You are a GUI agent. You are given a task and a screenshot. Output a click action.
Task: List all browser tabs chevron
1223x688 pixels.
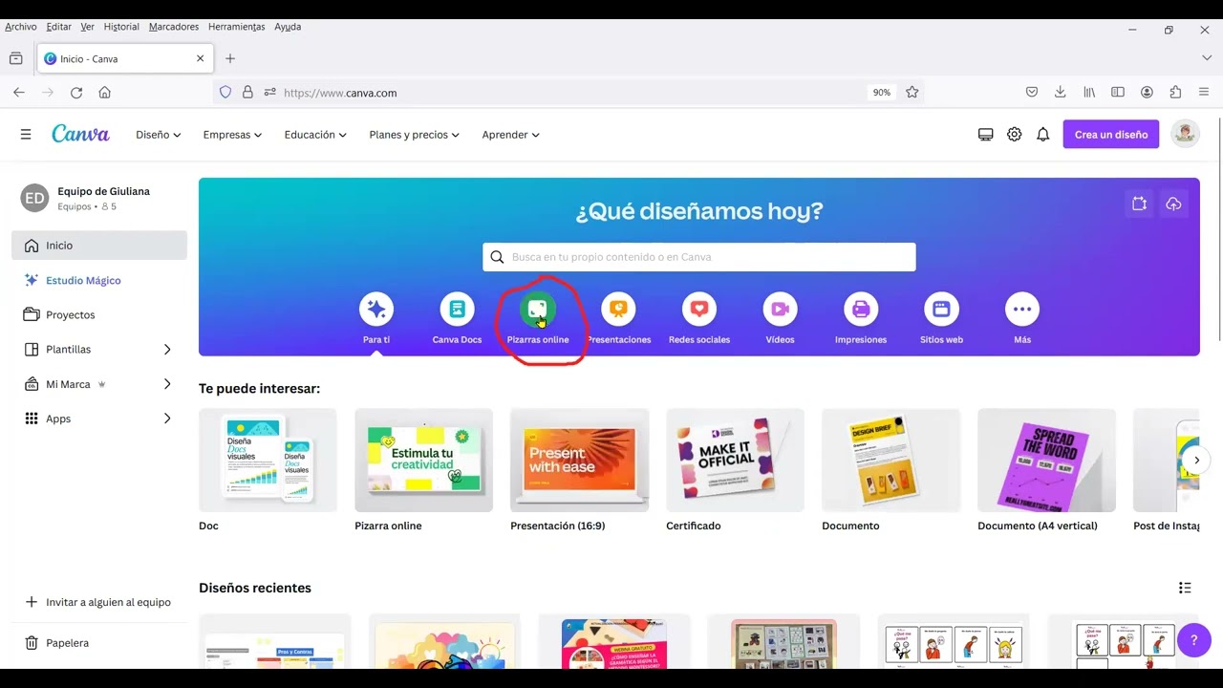(x=1207, y=58)
